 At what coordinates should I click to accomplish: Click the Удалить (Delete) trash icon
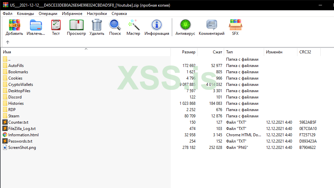coord(97,25)
